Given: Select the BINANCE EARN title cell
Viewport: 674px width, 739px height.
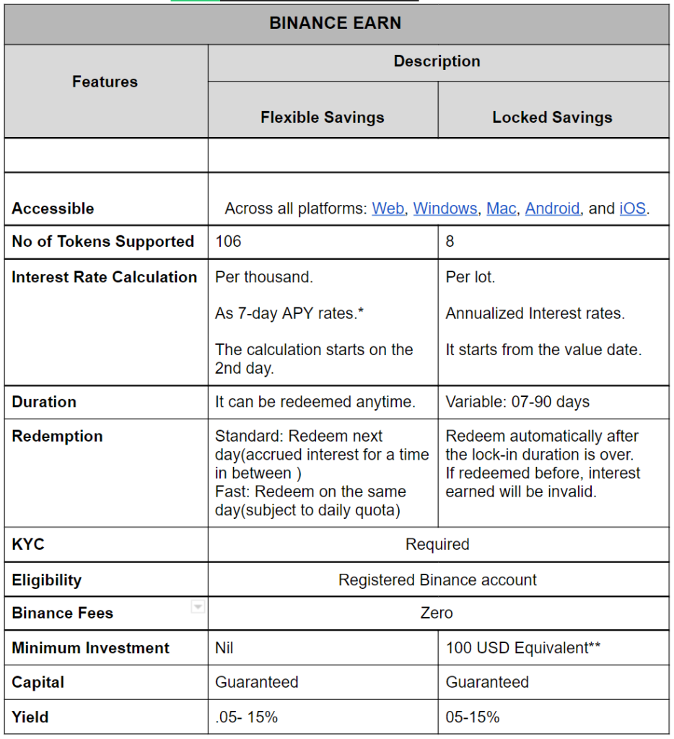Looking at the screenshot, I should (x=336, y=25).
